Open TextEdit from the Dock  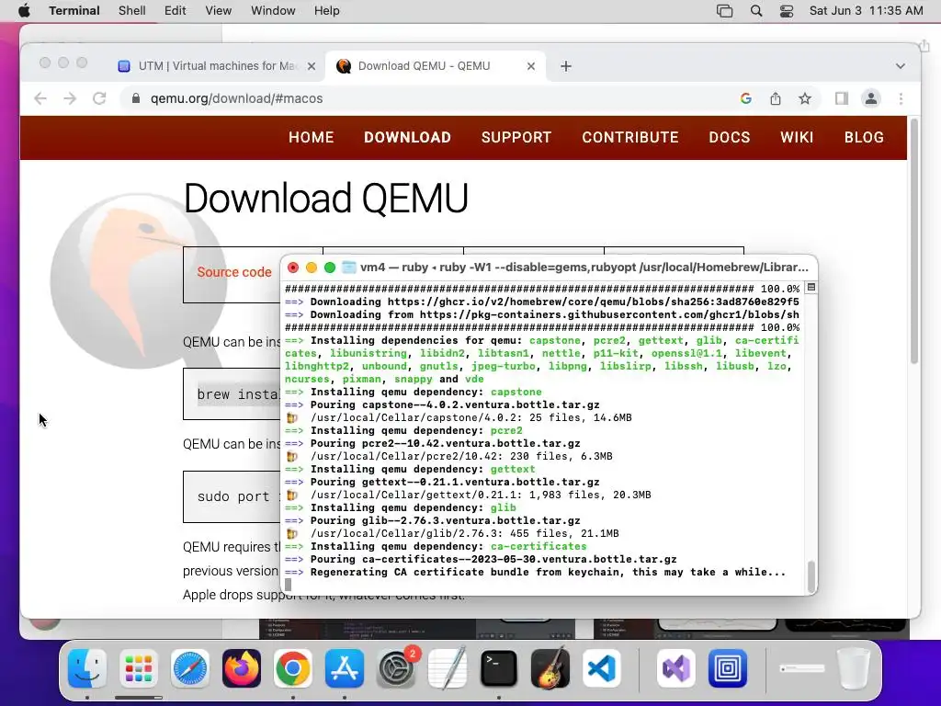[x=448, y=668]
